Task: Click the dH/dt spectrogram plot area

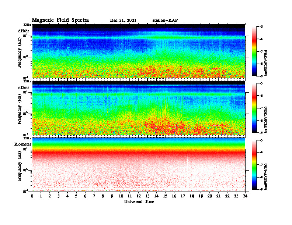Action: click(x=139, y=51)
